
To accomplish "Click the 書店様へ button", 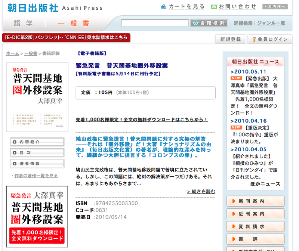I will click(x=275, y=7).
